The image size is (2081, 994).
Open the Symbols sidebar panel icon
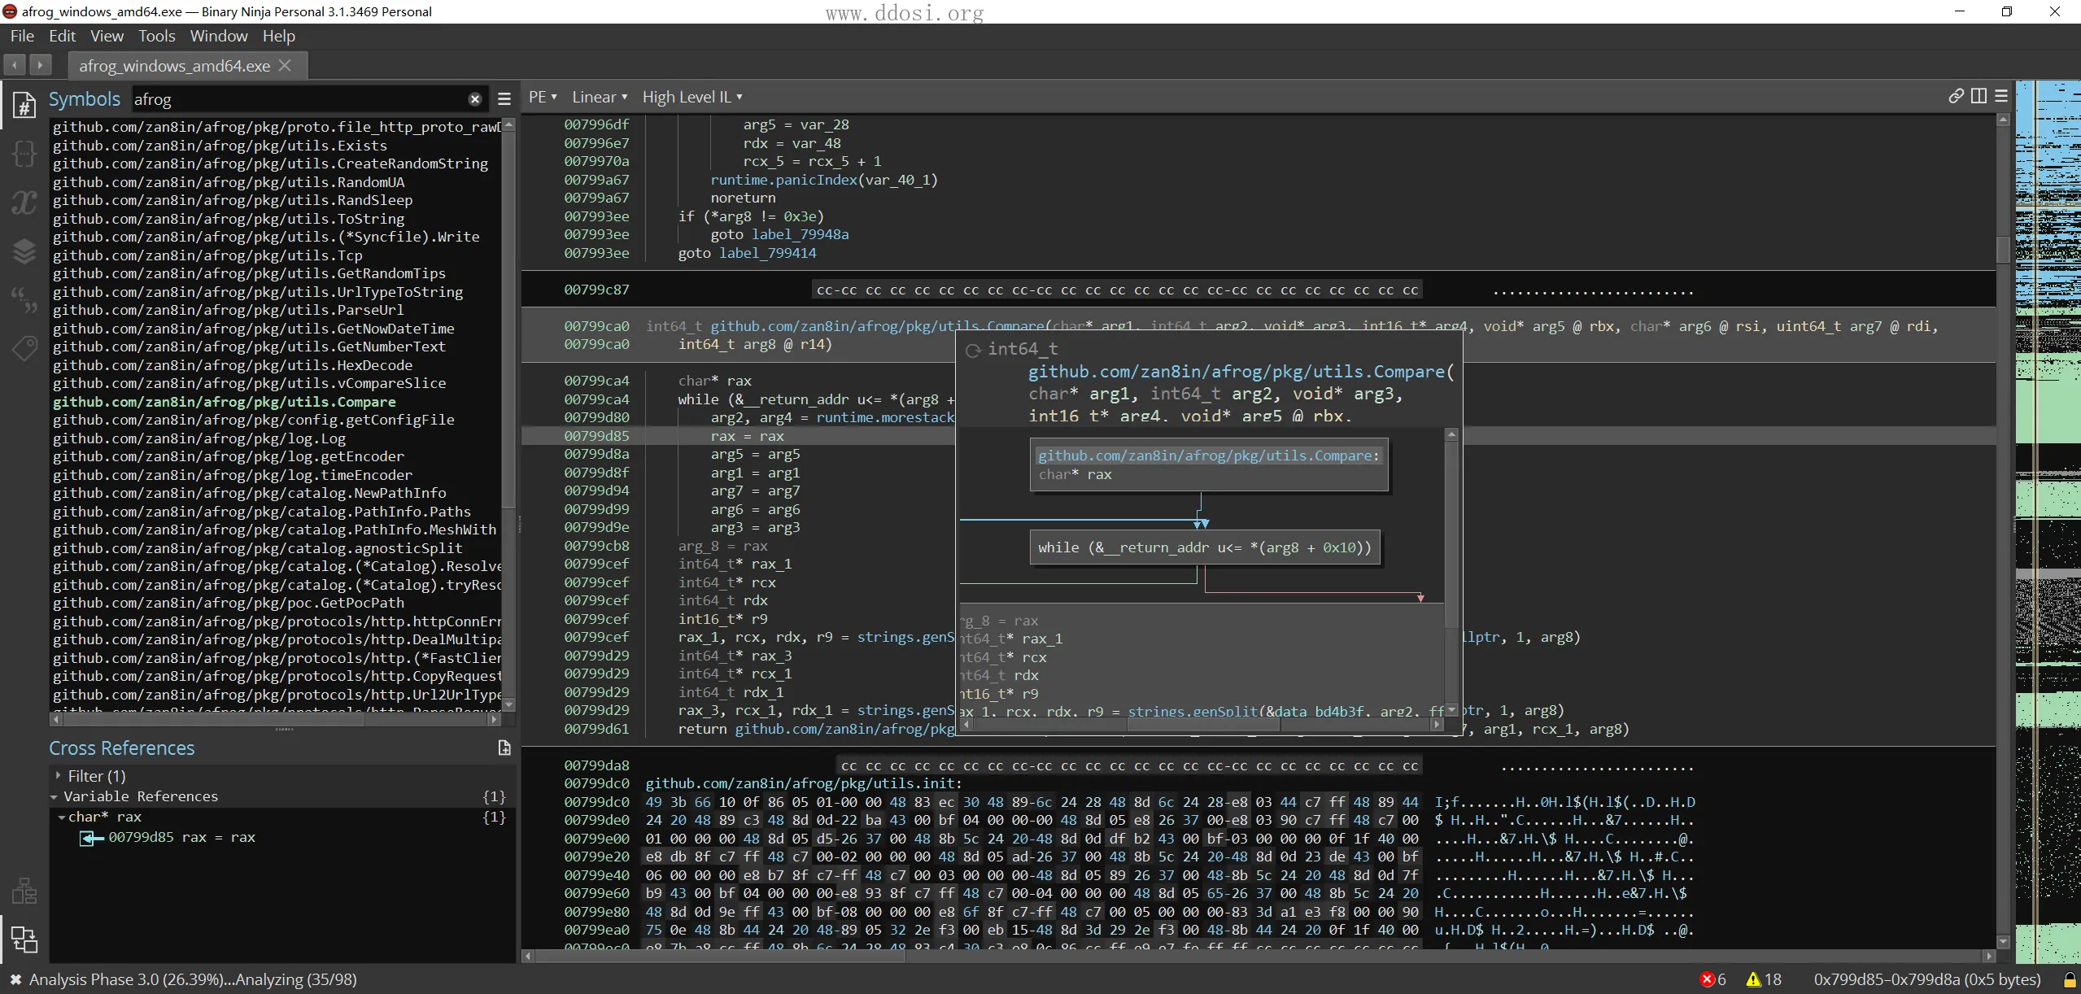click(x=24, y=106)
